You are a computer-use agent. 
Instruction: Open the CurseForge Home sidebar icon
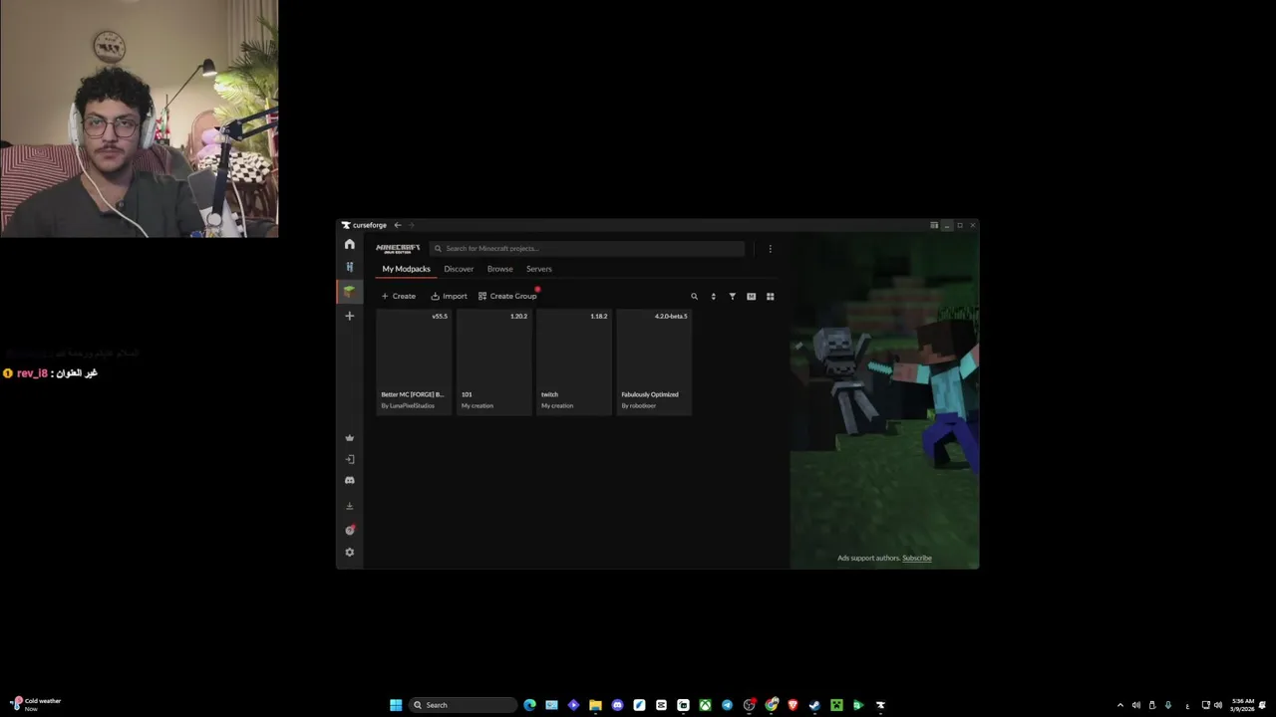(349, 244)
